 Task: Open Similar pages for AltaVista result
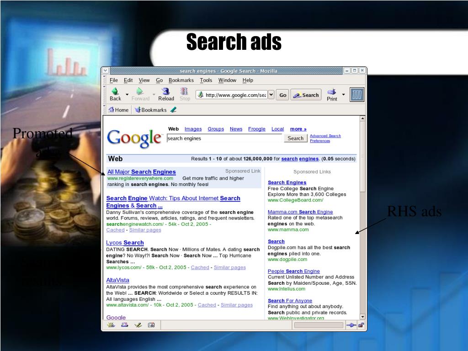tap(237, 305)
